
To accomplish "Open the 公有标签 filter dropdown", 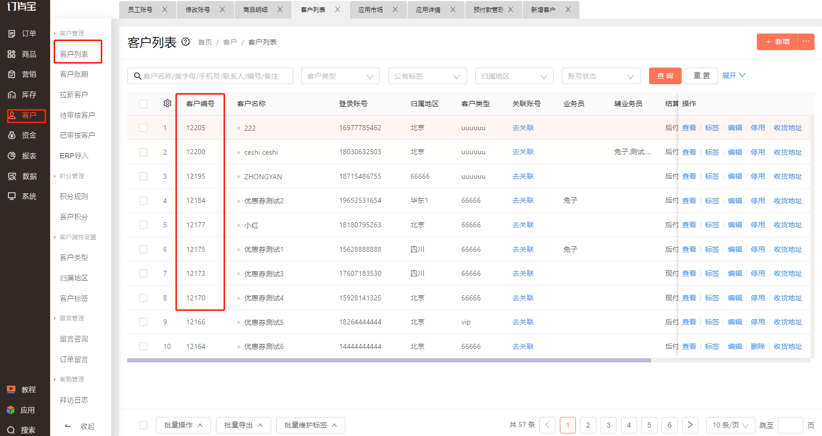I will tap(428, 76).
